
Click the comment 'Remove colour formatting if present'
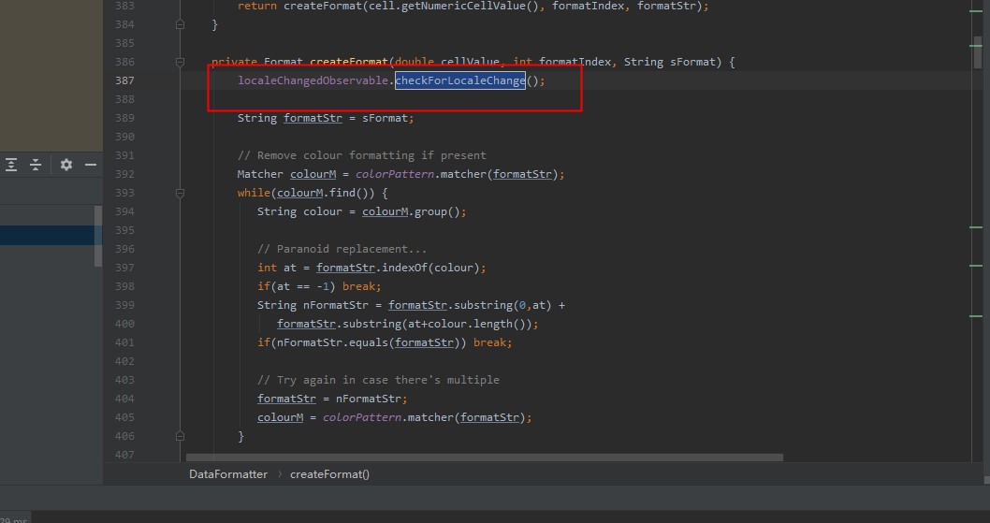(x=362, y=155)
